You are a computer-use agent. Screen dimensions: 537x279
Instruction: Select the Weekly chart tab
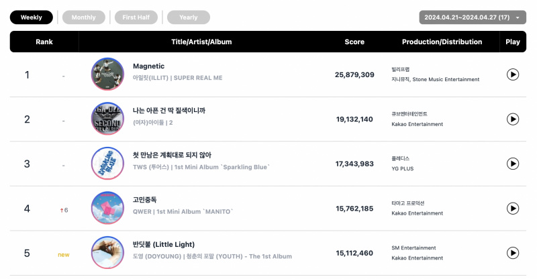pyautogui.click(x=31, y=17)
